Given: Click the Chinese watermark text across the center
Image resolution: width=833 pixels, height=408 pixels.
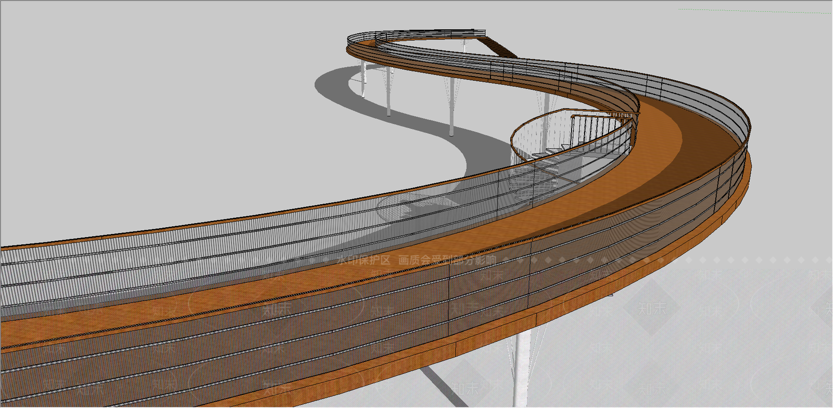Looking at the screenshot, I should click(x=416, y=259).
